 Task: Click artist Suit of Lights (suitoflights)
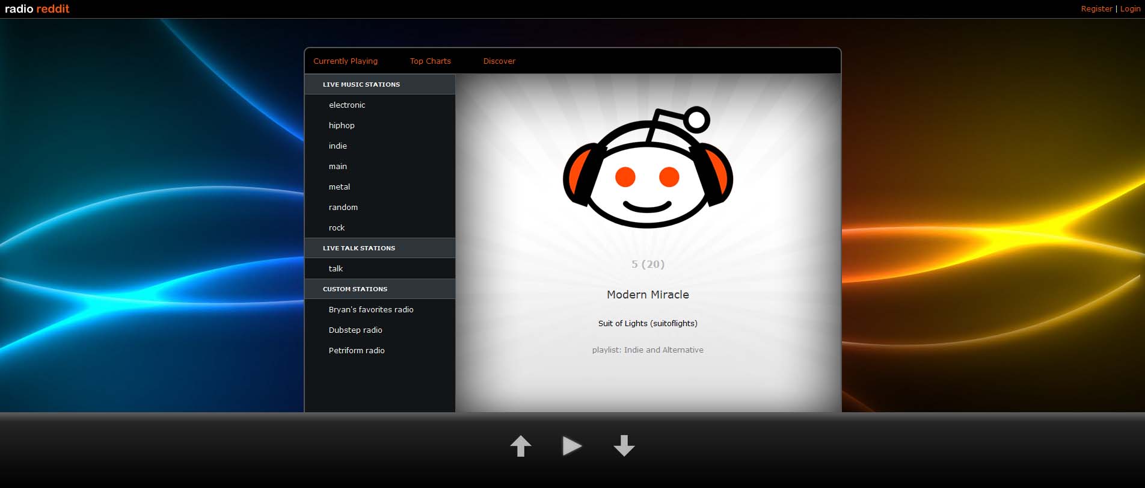tap(648, 323)
